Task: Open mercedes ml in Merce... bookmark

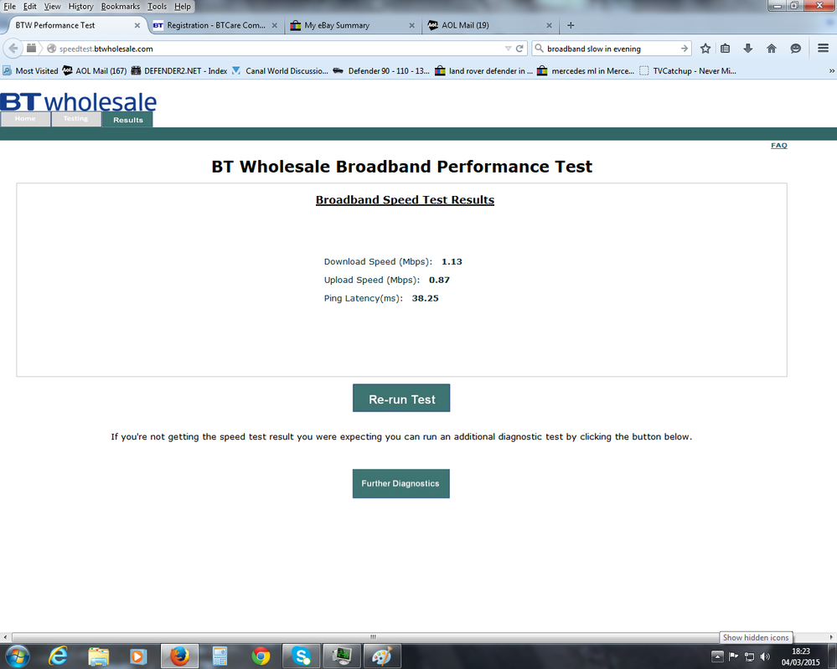Action: [x=586, y=71]
